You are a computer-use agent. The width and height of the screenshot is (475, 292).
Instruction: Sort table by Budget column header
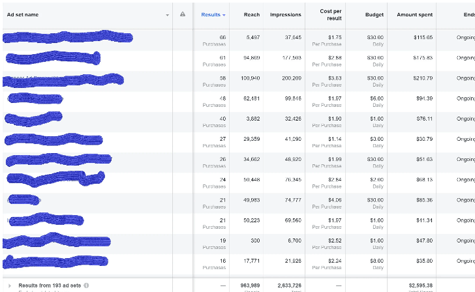click(x=375, y=14)
